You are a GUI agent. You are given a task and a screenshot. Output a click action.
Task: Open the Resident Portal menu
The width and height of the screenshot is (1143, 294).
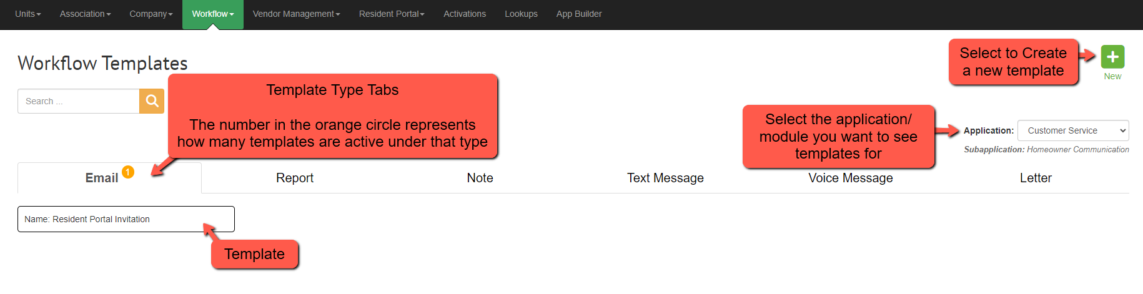[391, 14]
